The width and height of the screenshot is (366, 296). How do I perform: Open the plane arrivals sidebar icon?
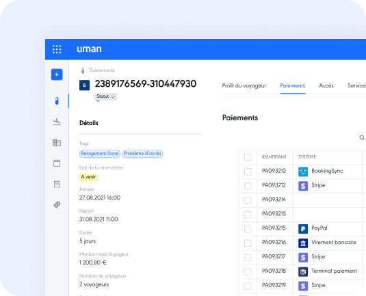(x=57, y=122)
